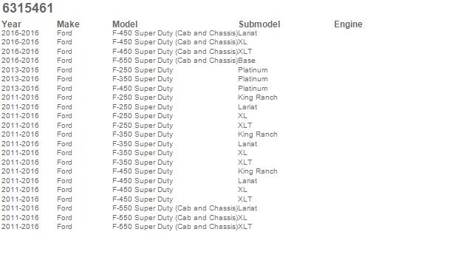Viewport: 464px width, 277px height.
Task: Click the Year column header
Action: (x=11, y=24)
